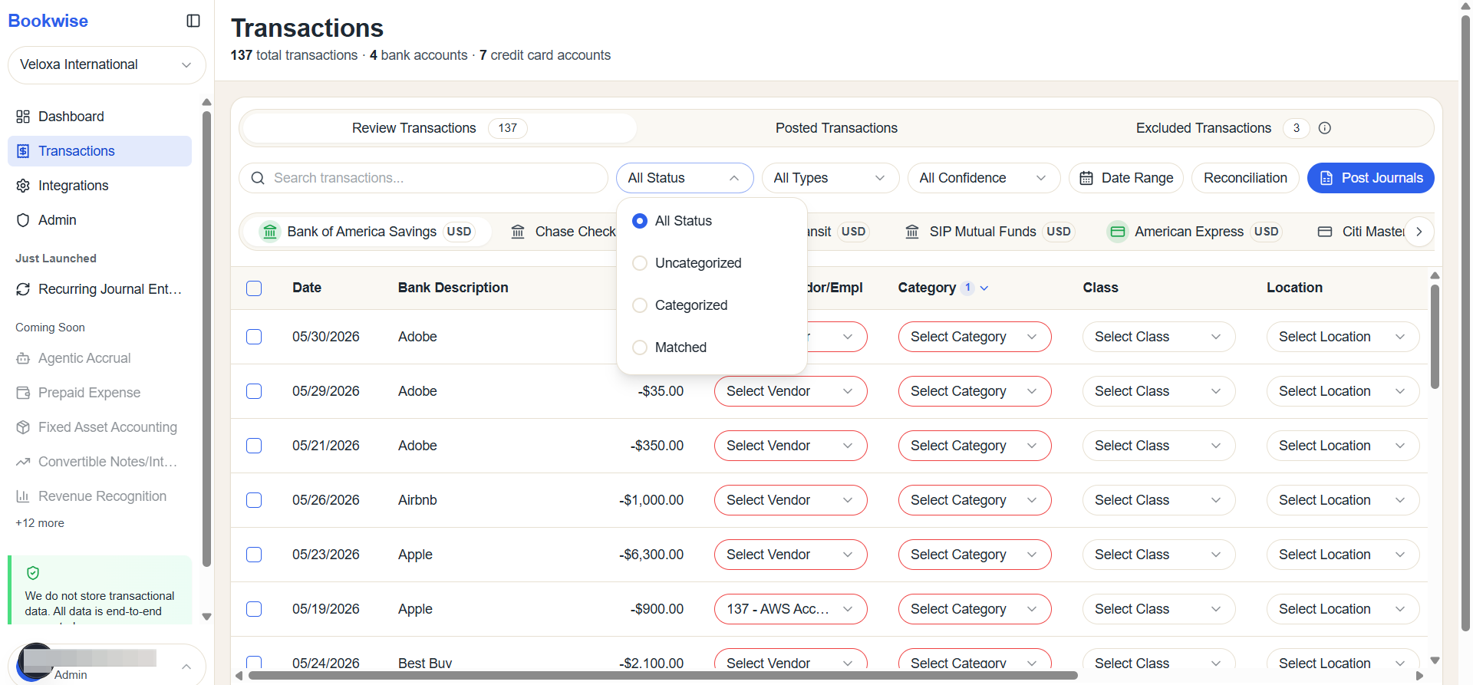
Task: Check the 05/30/2026 Adobe row
Action: pos(254,337)
